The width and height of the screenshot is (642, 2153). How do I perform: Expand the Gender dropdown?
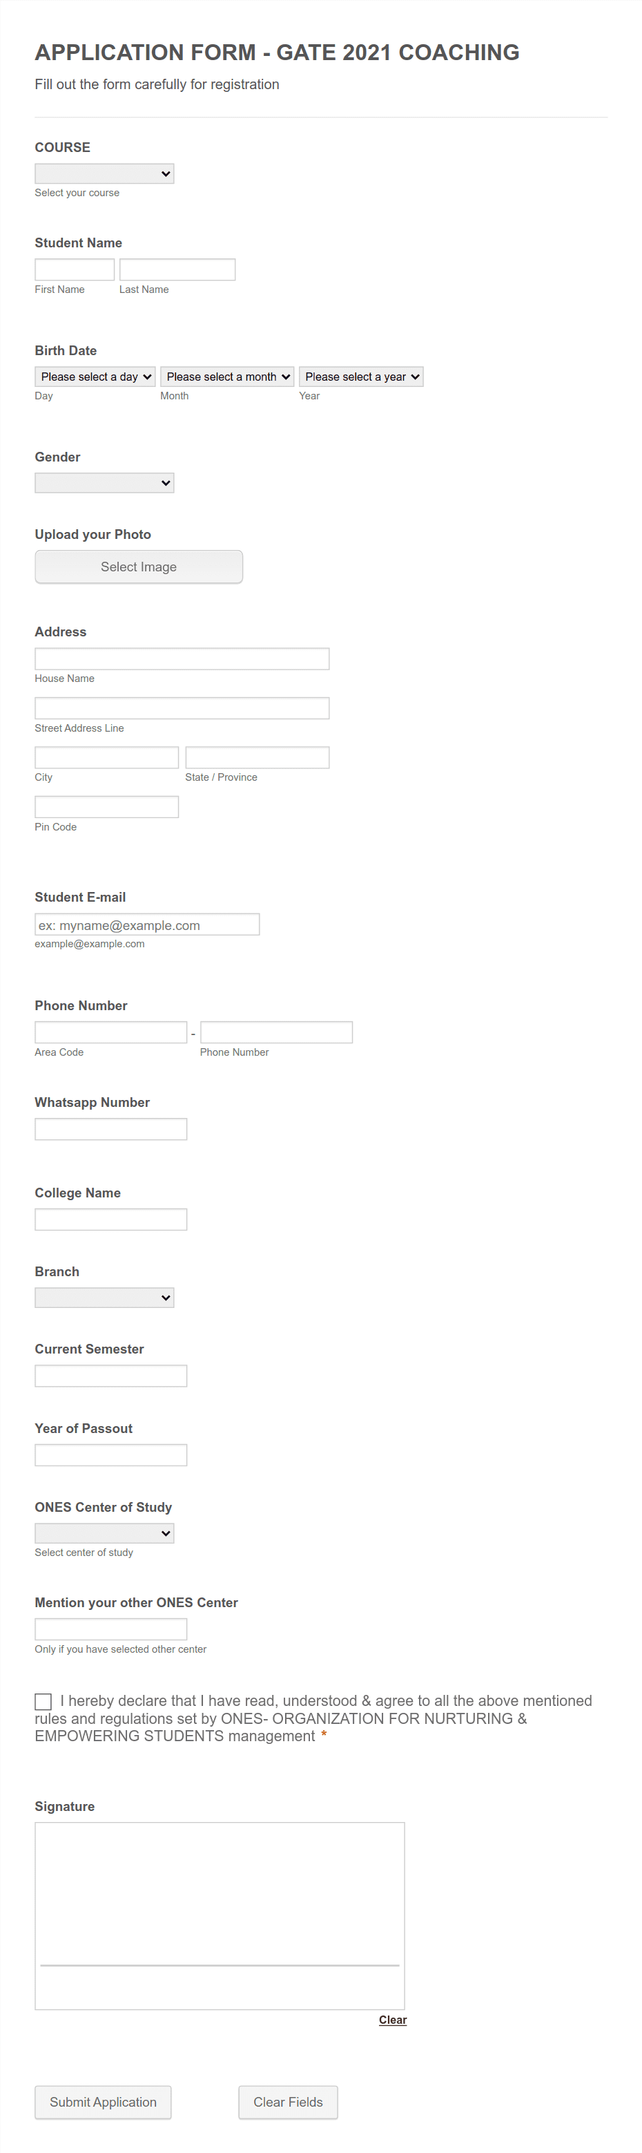click(104, 483)
